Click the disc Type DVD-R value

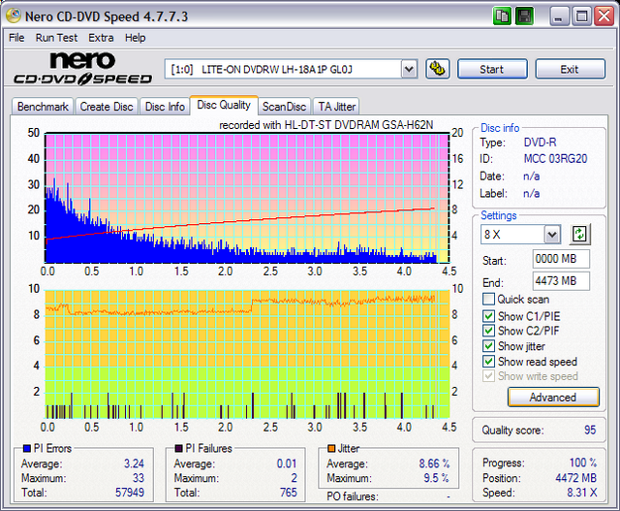coord(540,143)
